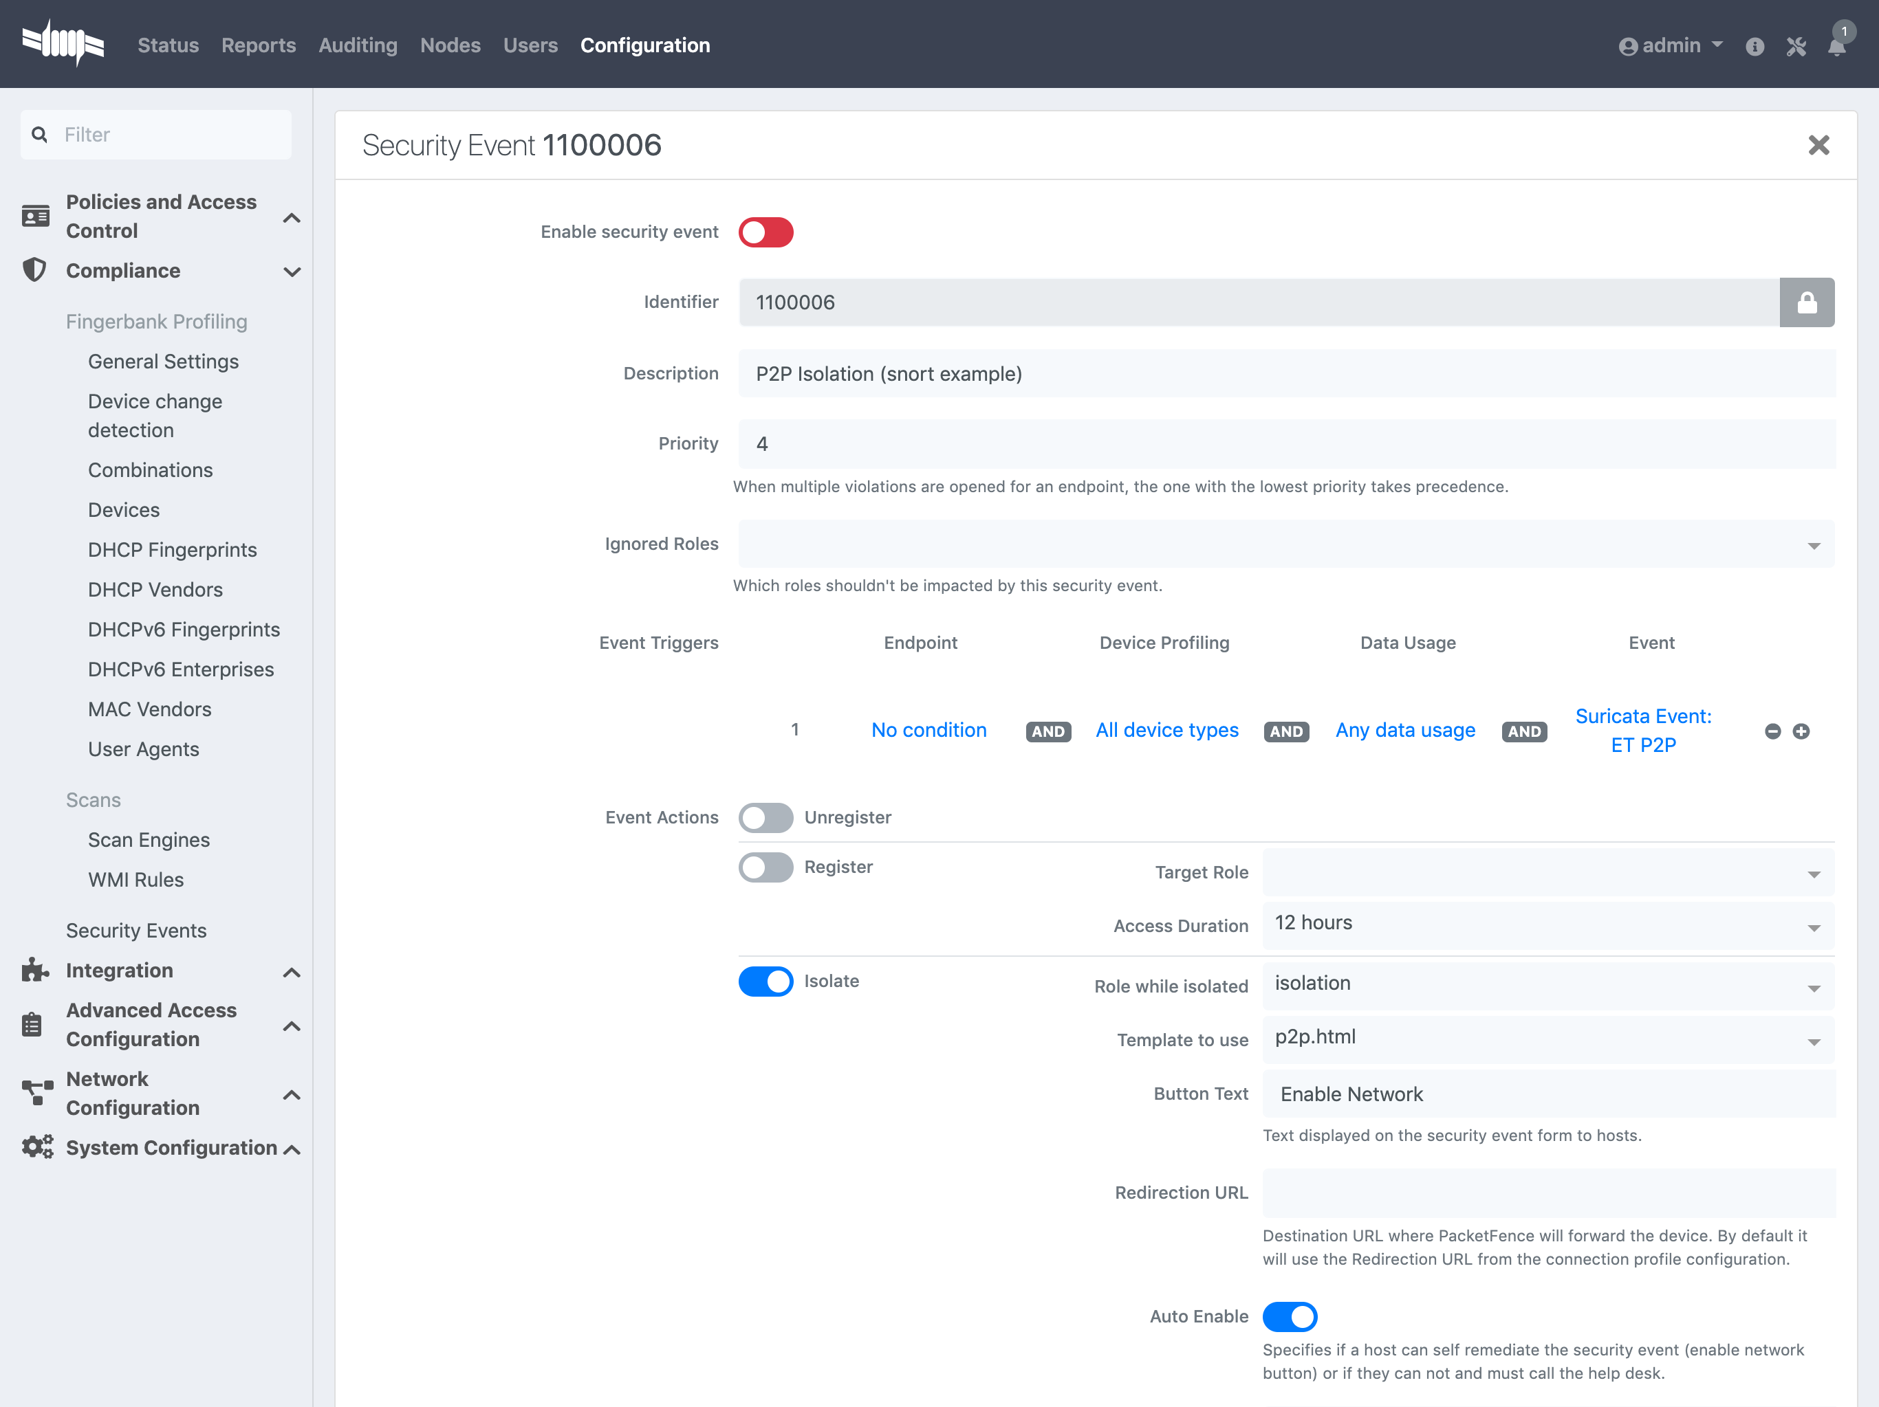
Task: Disable the Auto Enable switch
Action: pyautogui.click(x=1290, y=1317)
